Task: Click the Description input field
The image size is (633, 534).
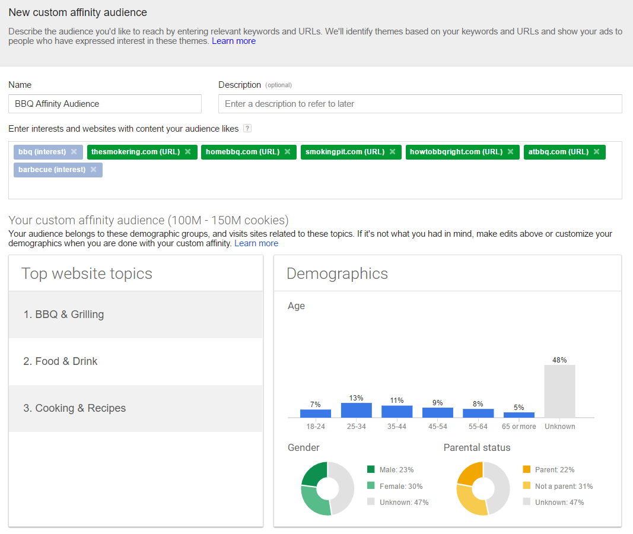Action: (420, 104)
